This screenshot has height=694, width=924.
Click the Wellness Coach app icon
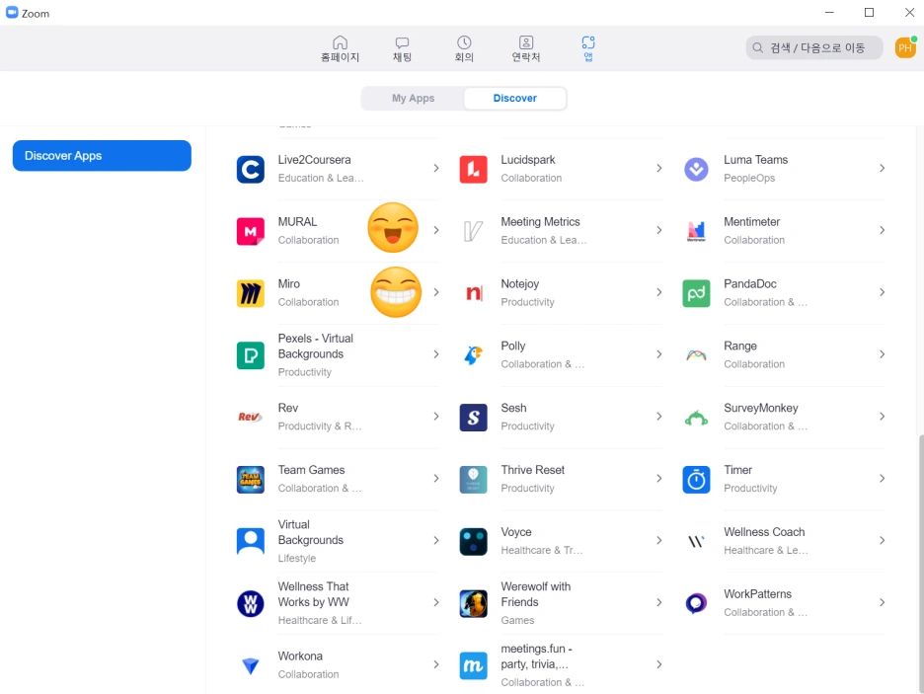(696, 541)
